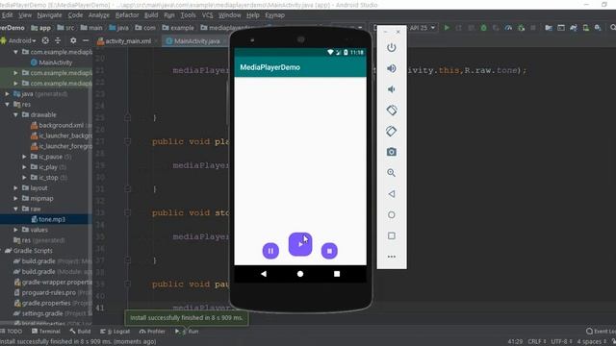Lower the emulator volume
Viewport: 616px width, 346px height.
[392, 89]
